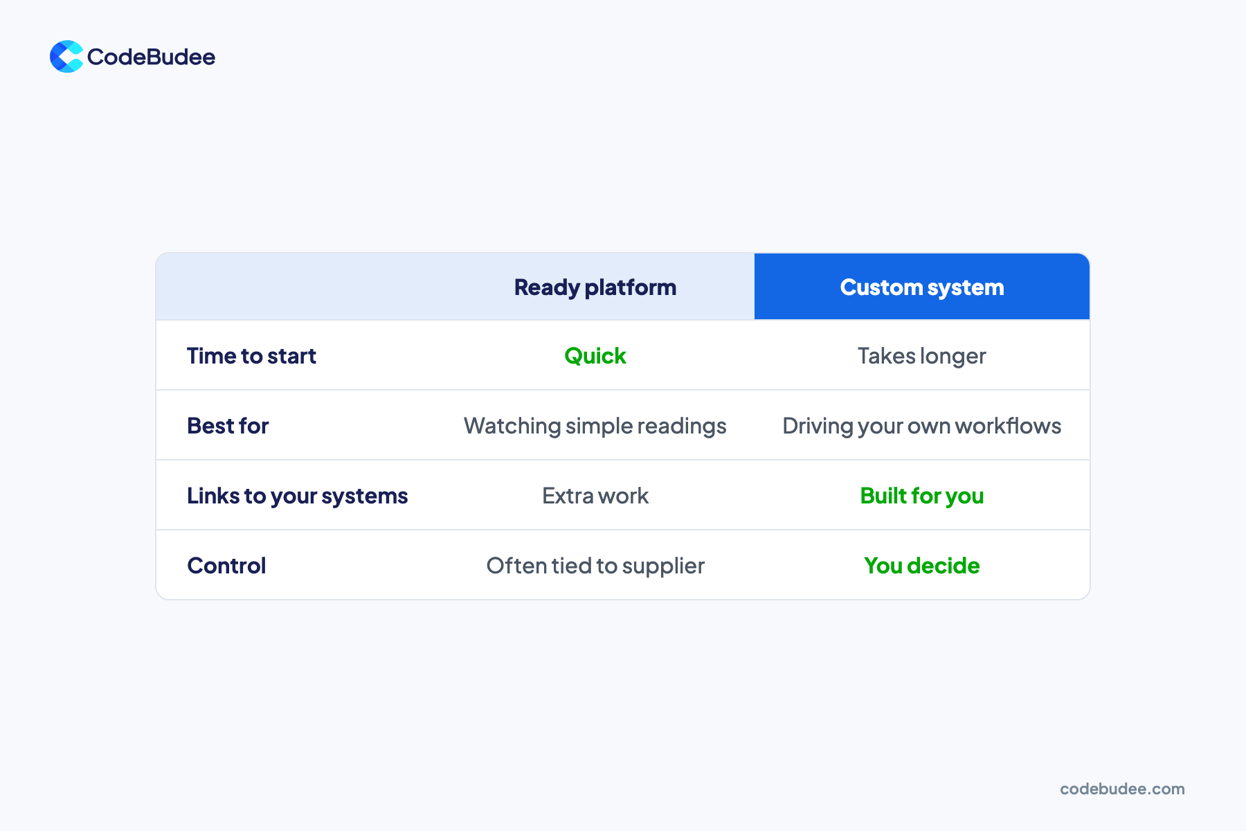This screenshot has width=1246, height=831.
Task: Click the Takes longer cell
Action: pos(922,356)
